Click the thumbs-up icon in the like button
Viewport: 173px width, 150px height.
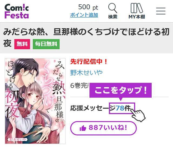(x=83, y=128)
